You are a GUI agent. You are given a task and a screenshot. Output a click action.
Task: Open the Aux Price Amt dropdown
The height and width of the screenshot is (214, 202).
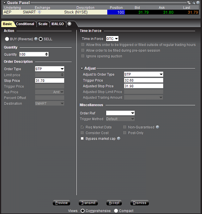tap(50, 92)
